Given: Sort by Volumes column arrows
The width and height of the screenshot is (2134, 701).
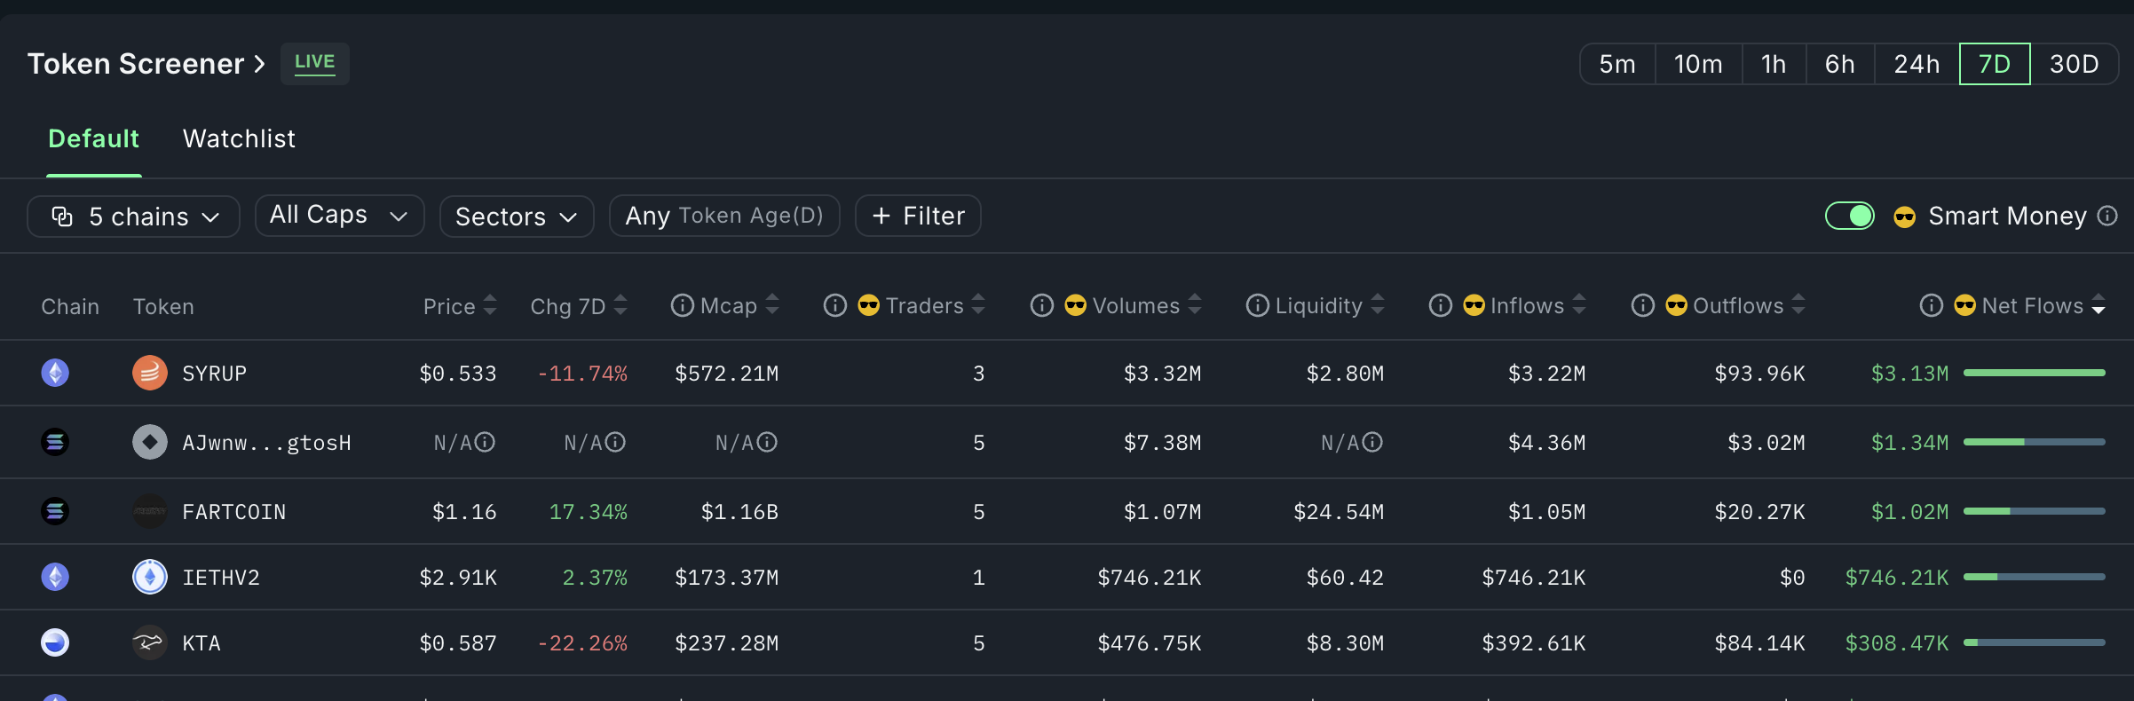Looking at the screenshot, I should tap(1195, 305).
